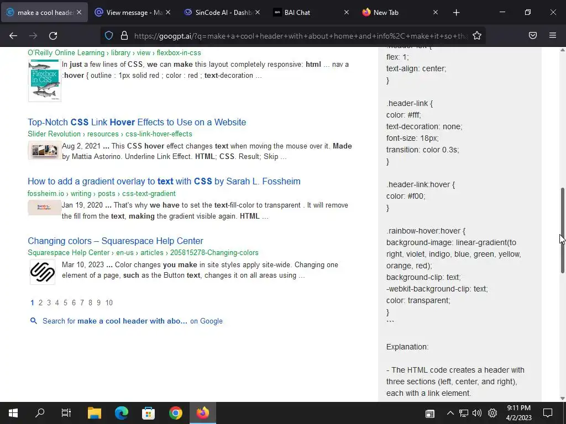Reload the current page
Image resolution: width=566 pixels, height=424 pixels.
click(x=53, y=36)
